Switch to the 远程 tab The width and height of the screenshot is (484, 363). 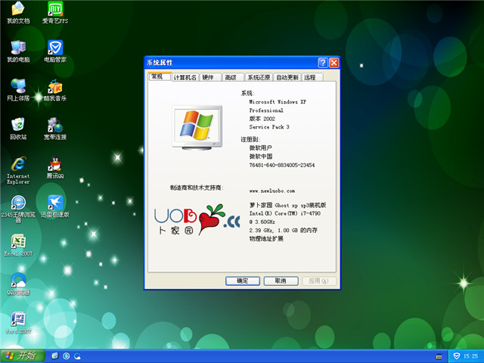coord(312,77)
